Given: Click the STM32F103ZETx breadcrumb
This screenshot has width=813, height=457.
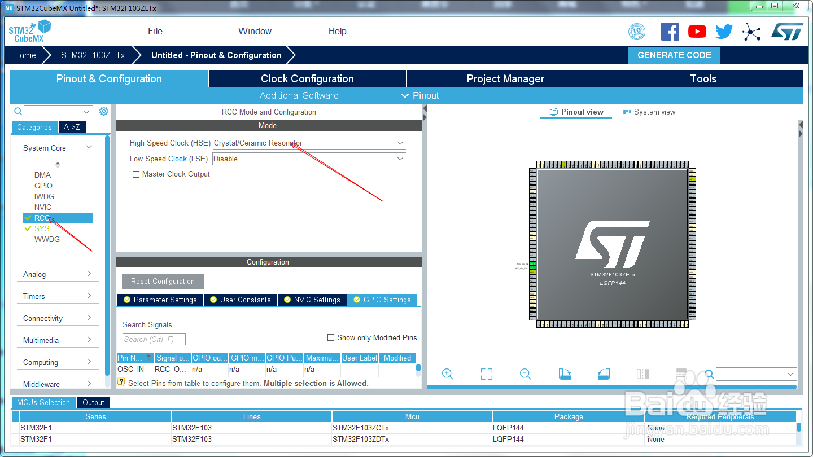Looking at the screenshot, I should tap(93, 55).
